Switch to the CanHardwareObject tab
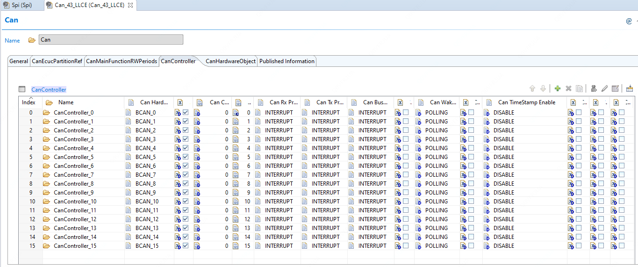Image resolution: width=638 pixels, height=267 pixels. point(230,61)
